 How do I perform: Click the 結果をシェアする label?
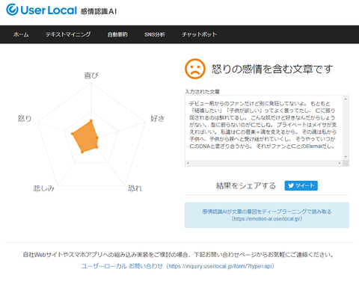[x=246, y=185]
